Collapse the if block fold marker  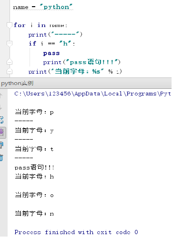click(x=10, y=43)
